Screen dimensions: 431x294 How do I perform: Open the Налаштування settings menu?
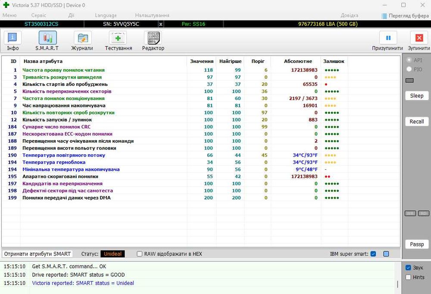[152, 16]
